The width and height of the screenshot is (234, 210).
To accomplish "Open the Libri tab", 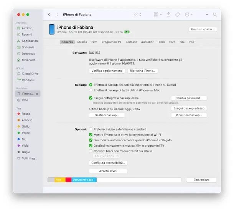I will tap(162, 42).
